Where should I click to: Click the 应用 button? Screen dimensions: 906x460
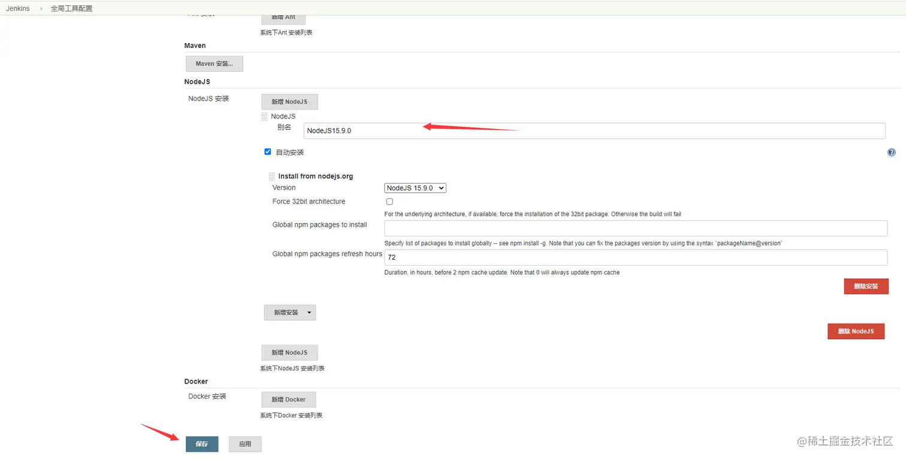point(245,444)
